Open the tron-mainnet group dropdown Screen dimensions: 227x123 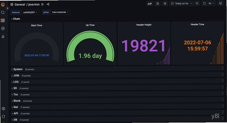(60, 12)
